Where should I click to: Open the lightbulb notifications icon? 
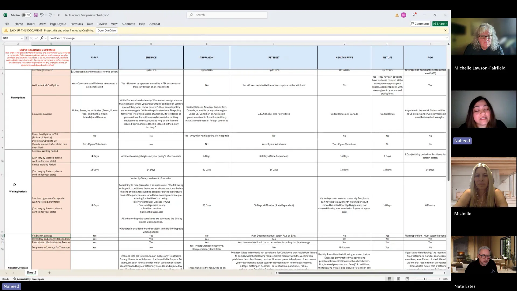coord(414,15)
